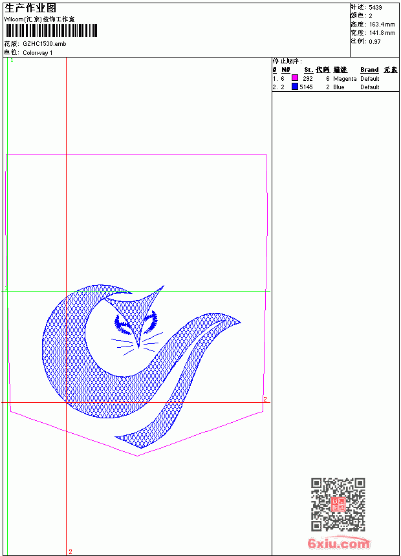Click the GZHC1530.emb file name
This screenshot has height=556, width=401.
click(45, 44)
